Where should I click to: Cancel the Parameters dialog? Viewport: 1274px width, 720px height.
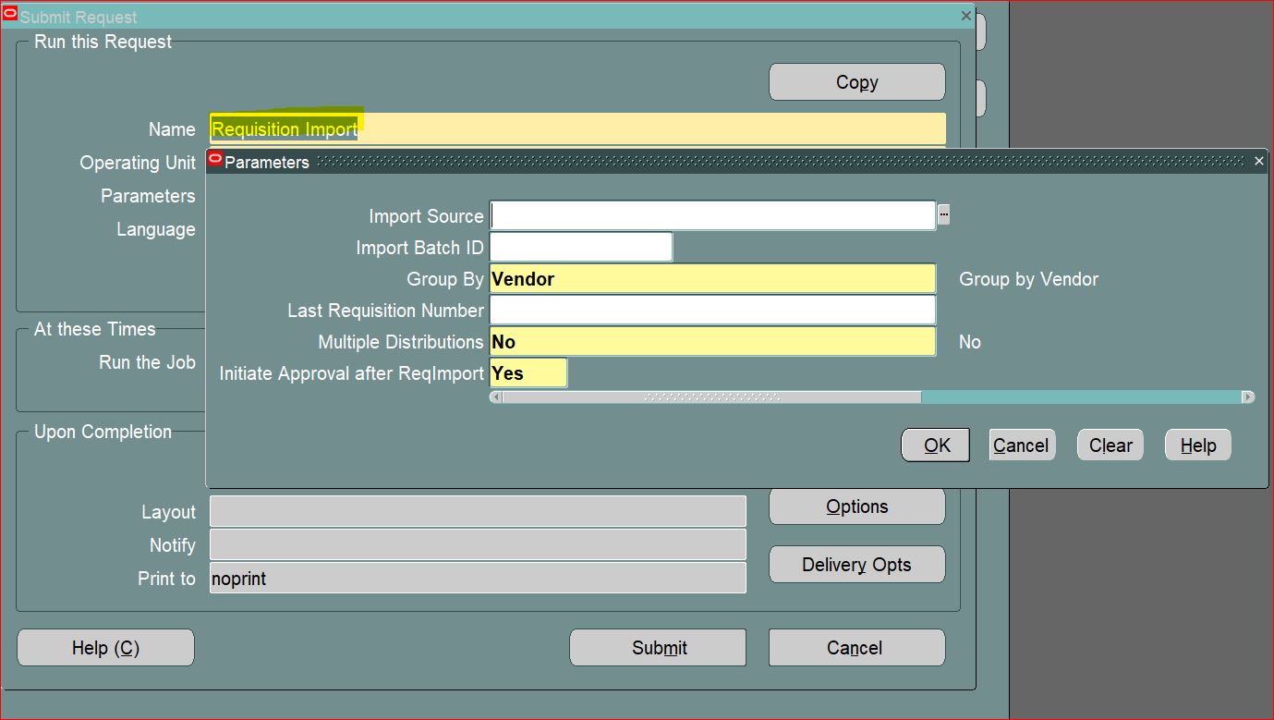tap(1021, 445)
